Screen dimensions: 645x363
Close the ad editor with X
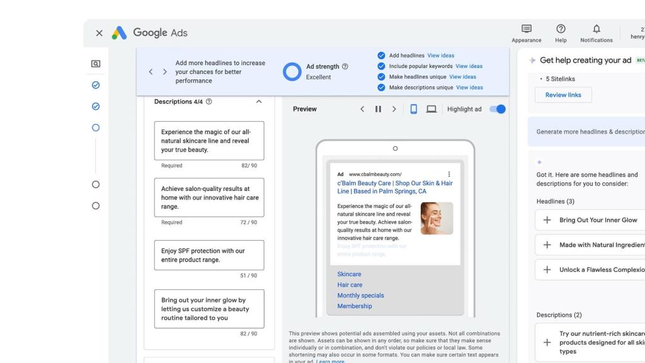pyautogui.click(x=99, y=33)
